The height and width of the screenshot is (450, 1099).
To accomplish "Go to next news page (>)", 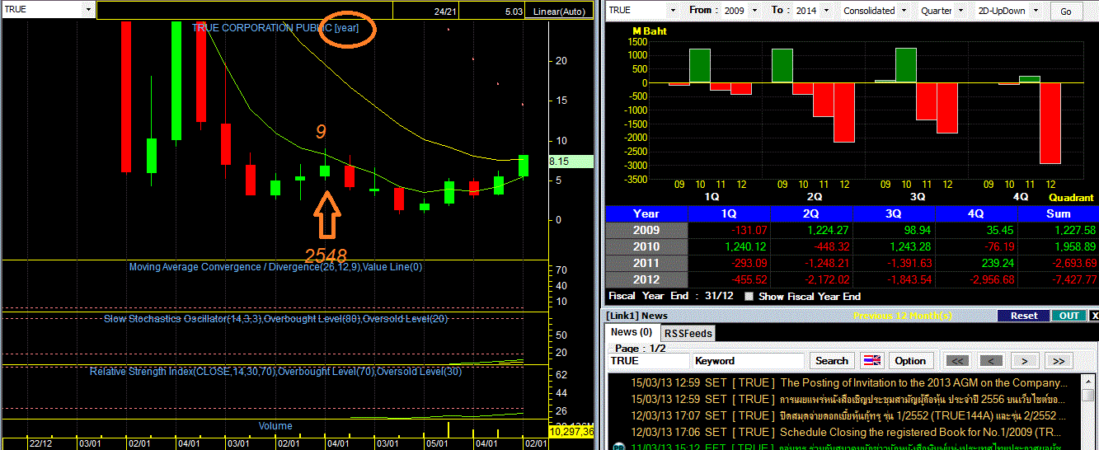I will pyautogui.click(x=1025, y=360).
